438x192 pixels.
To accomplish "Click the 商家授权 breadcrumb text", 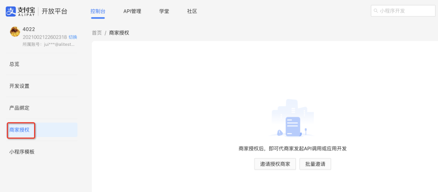I will (119, 33).
